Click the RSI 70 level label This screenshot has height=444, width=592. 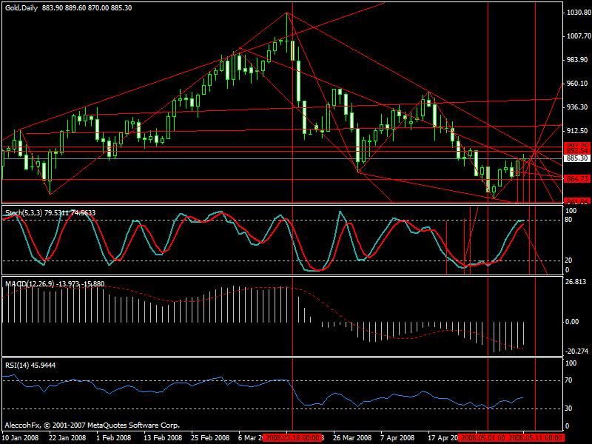point(570,380)
